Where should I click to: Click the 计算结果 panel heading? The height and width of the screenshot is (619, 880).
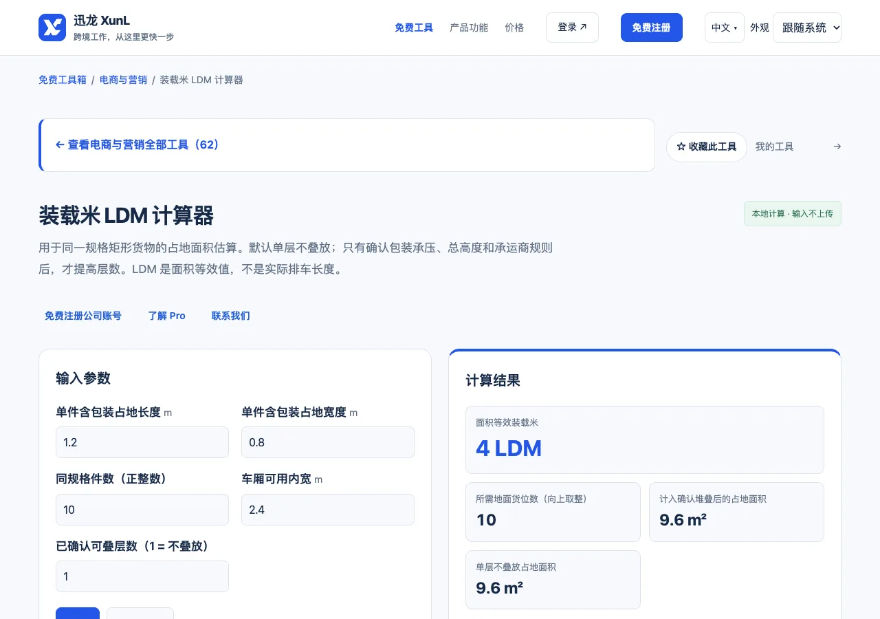click(x=493, y=380)
